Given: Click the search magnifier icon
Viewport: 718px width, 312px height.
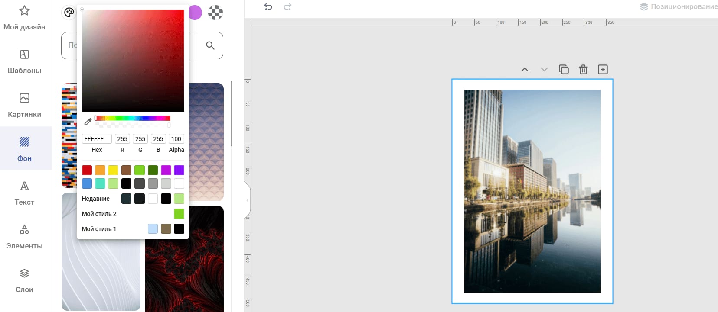Looking at the screenshot, I should (210, 45).
